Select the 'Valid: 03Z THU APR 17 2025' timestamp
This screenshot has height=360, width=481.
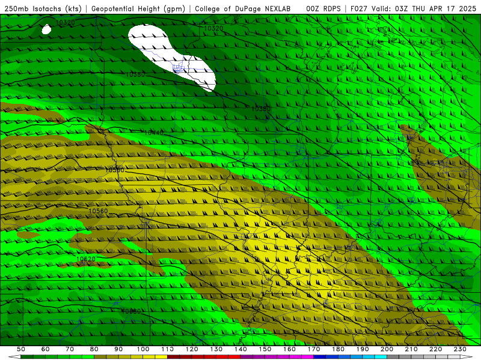coord(424,9)
